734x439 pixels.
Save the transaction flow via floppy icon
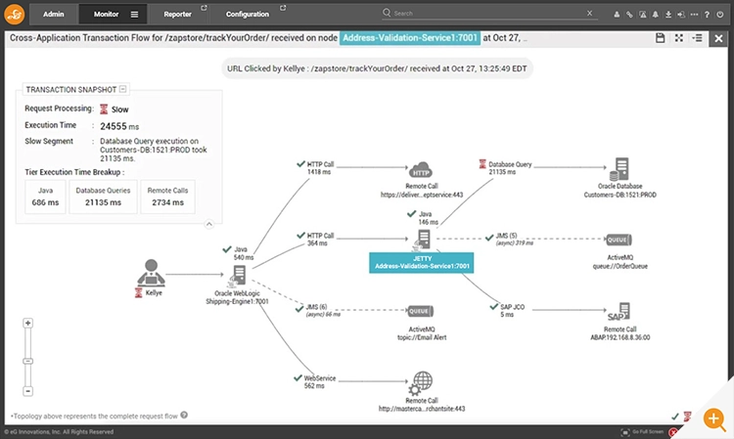tap(660, 38)
